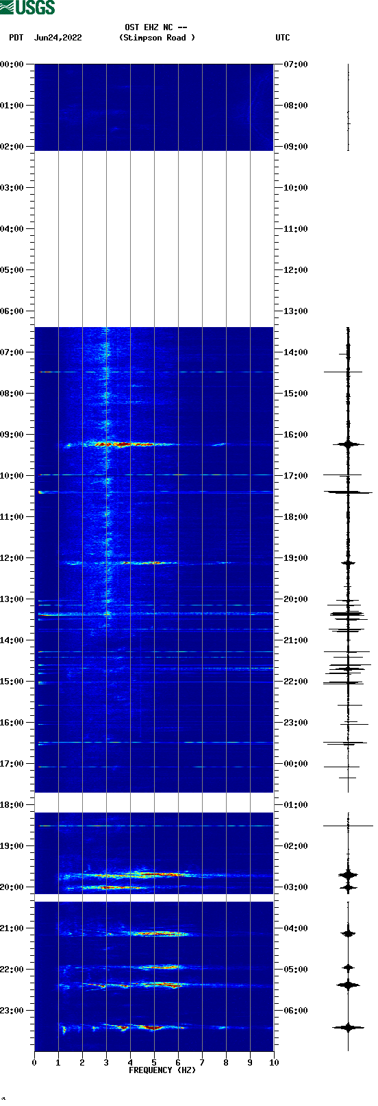
Task: Click the 7 Hz frequency tick label
Action: (x=202, y=1063)
